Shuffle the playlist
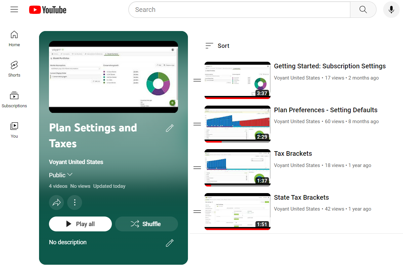The image size is (403, 270). tap(147, 224)
